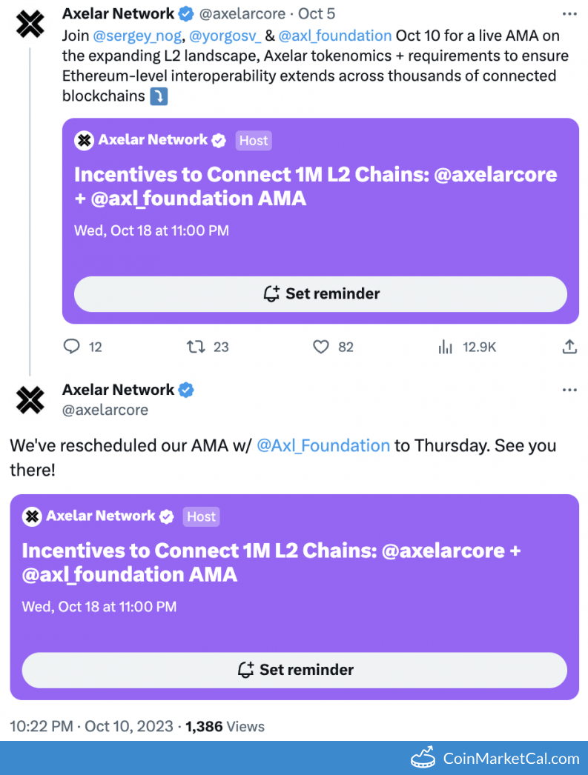The image size is (588, 775).
Task: Click @axelarcore handle under second tweet name
Action: (105, 410)
